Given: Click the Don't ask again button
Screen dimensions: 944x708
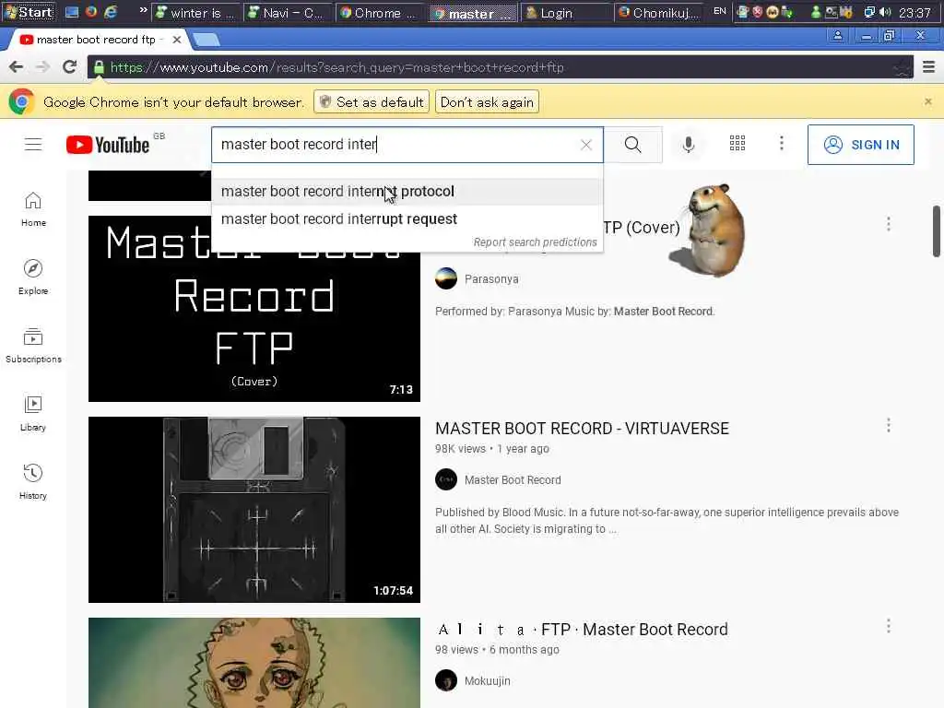Looking at the screenshot, I should pyautogui.click(x=487, y=102).
